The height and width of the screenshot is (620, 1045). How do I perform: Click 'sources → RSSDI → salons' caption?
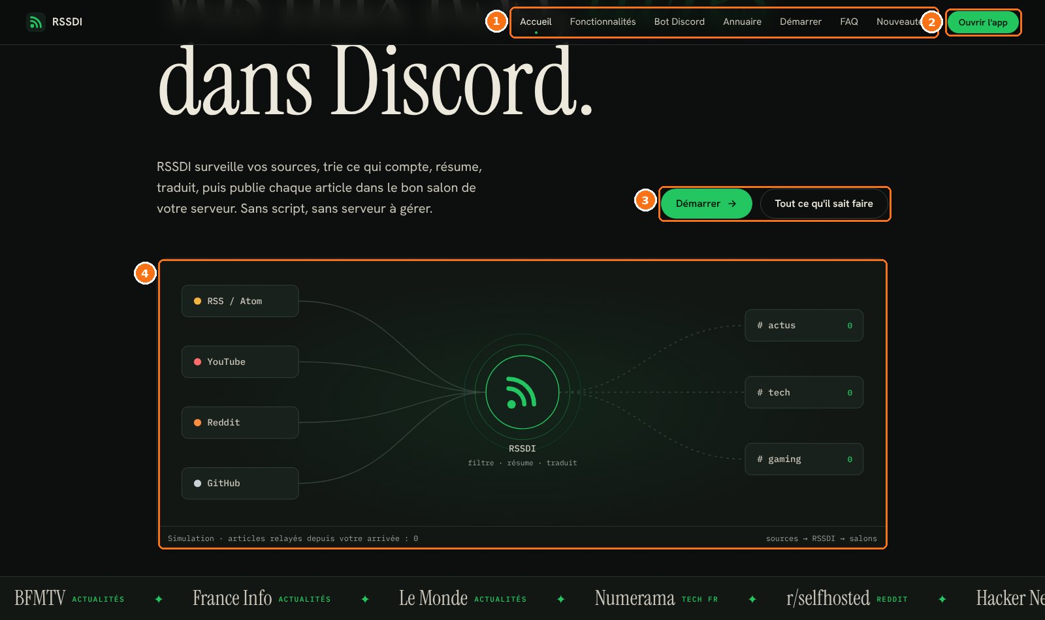[821, 538]
